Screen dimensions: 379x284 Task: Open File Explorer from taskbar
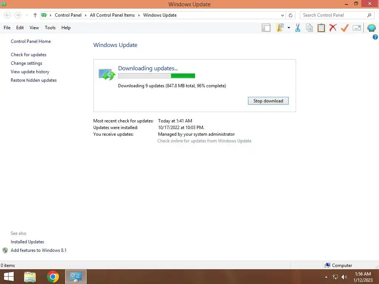[30, 277]
